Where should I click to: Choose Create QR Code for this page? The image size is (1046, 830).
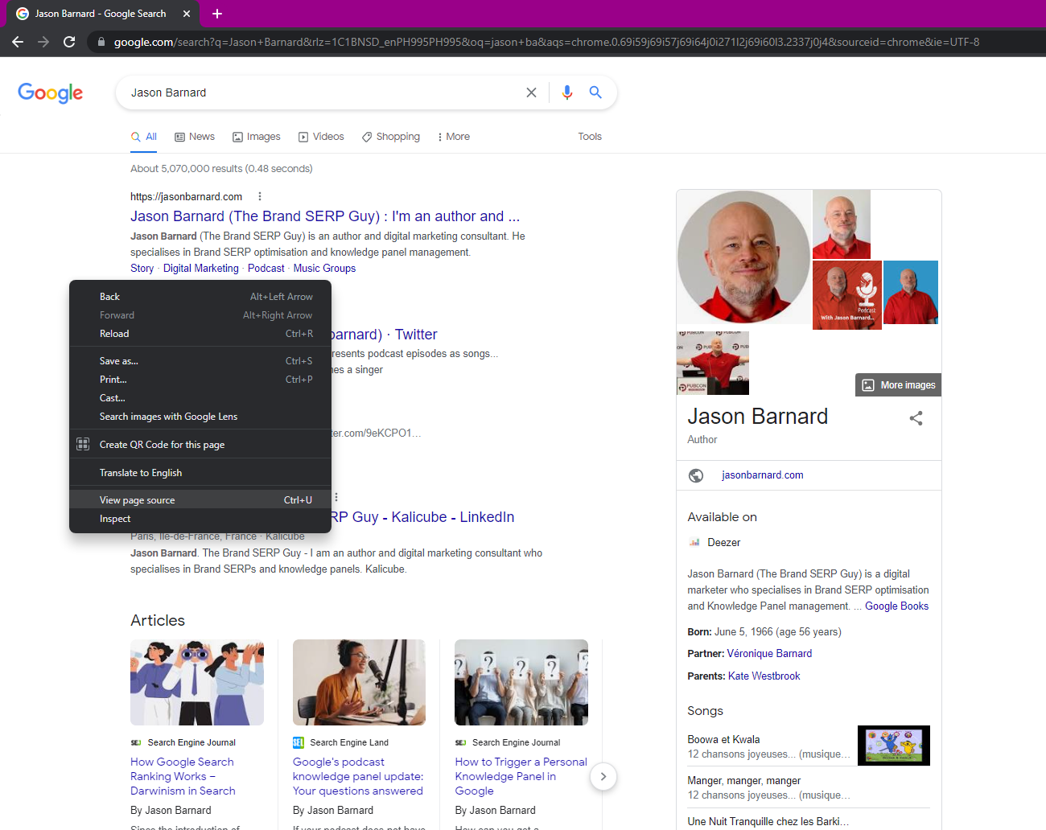(200, 444)
